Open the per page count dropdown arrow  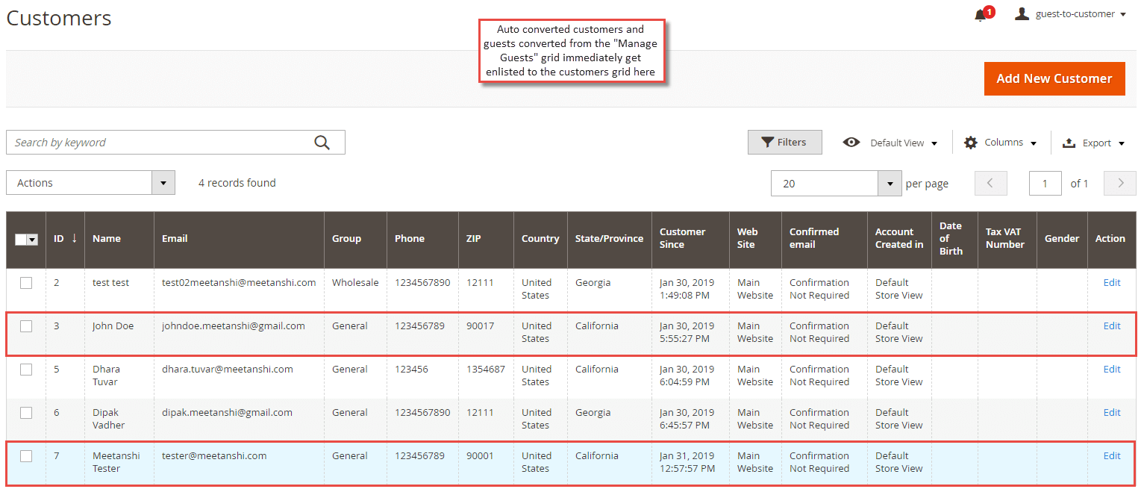pos(889,183)
